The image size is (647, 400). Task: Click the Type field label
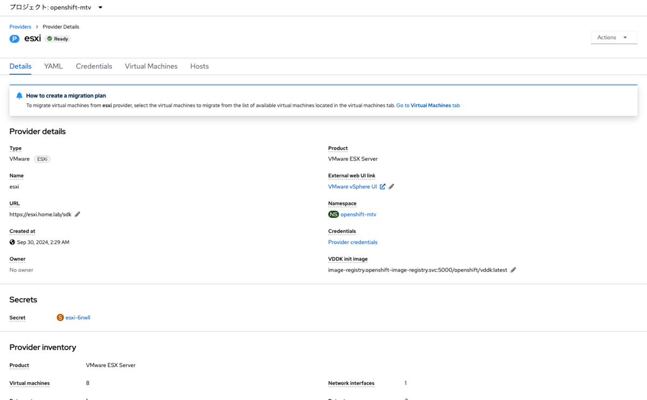coord(16,148)
